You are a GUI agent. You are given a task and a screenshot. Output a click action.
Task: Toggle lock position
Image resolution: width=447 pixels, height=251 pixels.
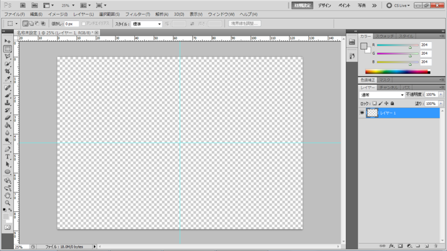386,103
